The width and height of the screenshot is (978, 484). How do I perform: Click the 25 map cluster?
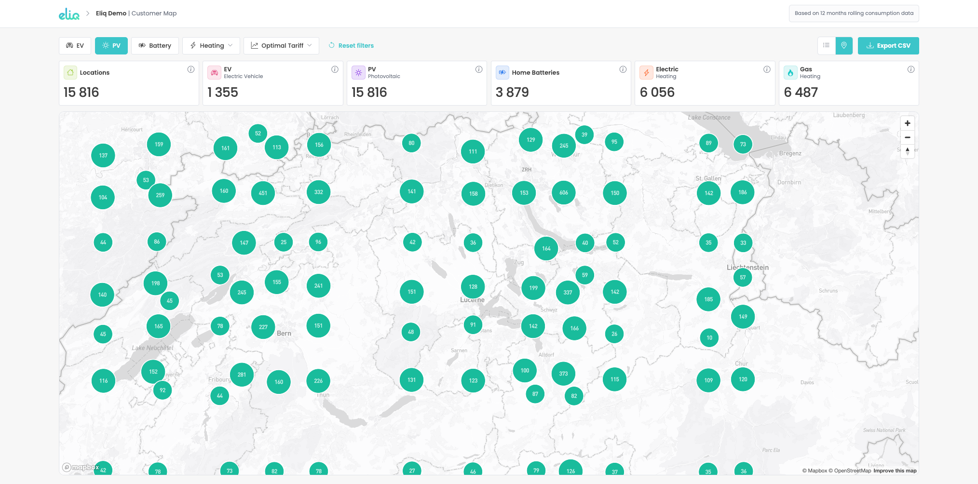[x=284, y=242]
